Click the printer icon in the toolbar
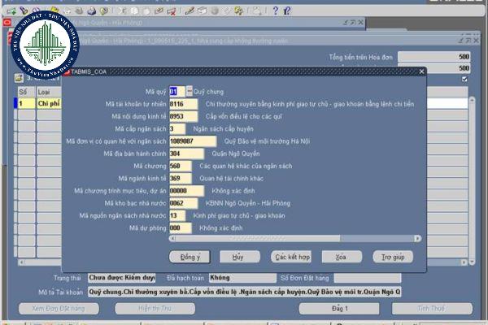Image resolution: width=488 pixels, height=325 pixels. click(x=93, y=11)
